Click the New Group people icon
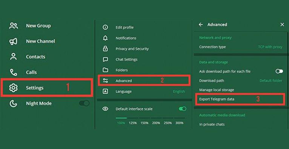The image size is (289, 149). click(14, 26)
